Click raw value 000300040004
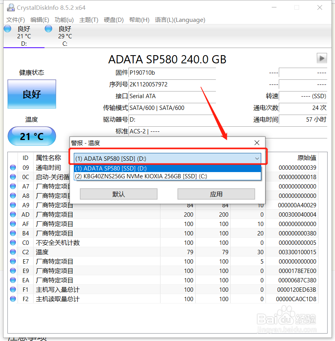Image resolution: width=335 pixels, height=341 pixels. [298, 214]
